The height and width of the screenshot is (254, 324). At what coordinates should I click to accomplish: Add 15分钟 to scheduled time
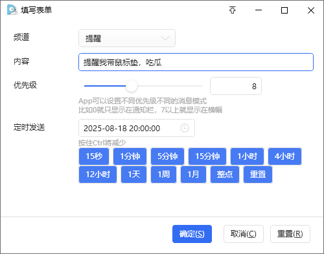pyautogui.click(x=207, y=156)
